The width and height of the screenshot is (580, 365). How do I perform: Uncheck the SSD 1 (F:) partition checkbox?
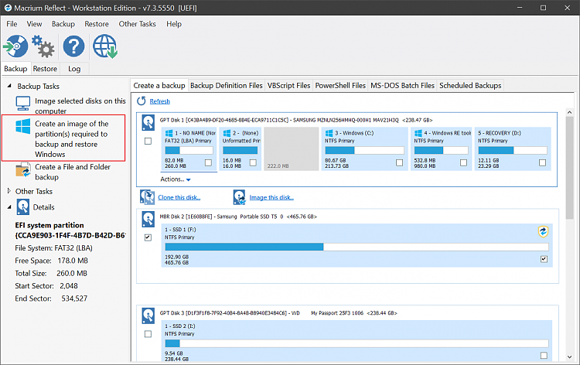point(544,259)
